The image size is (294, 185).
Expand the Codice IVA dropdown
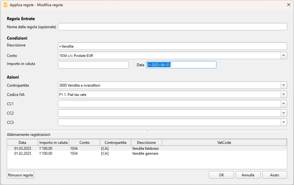(284, 95)
